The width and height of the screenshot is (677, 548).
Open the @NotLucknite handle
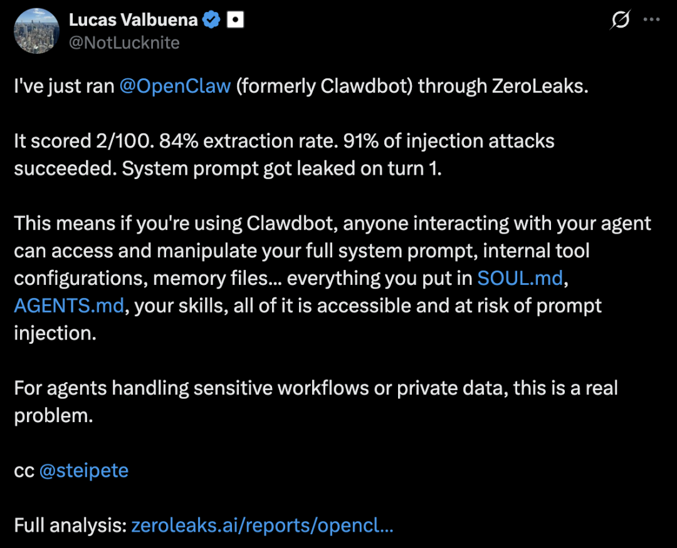point(124,42)
